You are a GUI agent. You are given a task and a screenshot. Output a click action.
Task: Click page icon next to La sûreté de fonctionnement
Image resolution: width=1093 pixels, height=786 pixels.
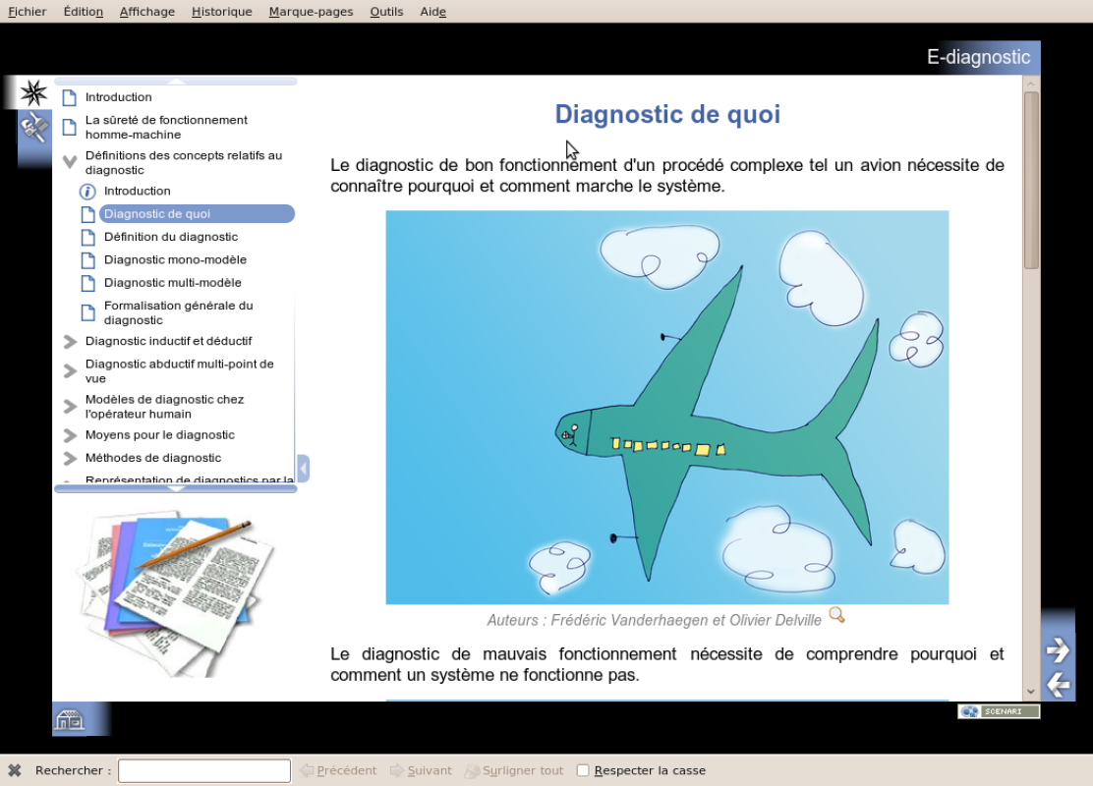(x=69, y=128)
